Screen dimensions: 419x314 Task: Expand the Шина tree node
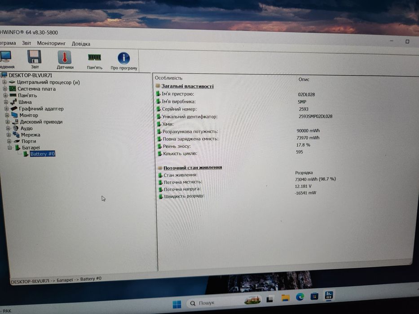pos(6,102)
